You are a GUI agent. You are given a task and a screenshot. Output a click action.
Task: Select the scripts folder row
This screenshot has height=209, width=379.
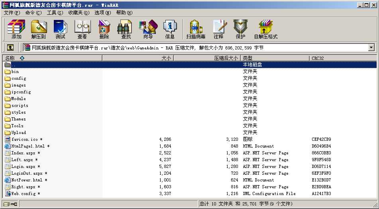190,105
